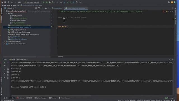Navigate Back with the left arrow
This screenshot has height=101, width=179.
click(x=12, y=2)
